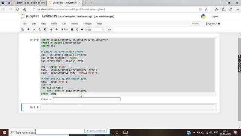Open the favorites hub icon

point(217,9)
